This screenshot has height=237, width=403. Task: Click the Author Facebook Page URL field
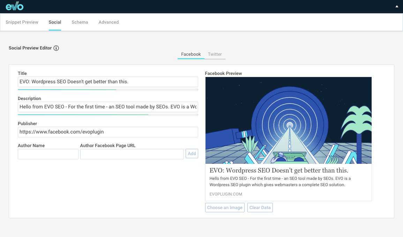tap(132, 154)
